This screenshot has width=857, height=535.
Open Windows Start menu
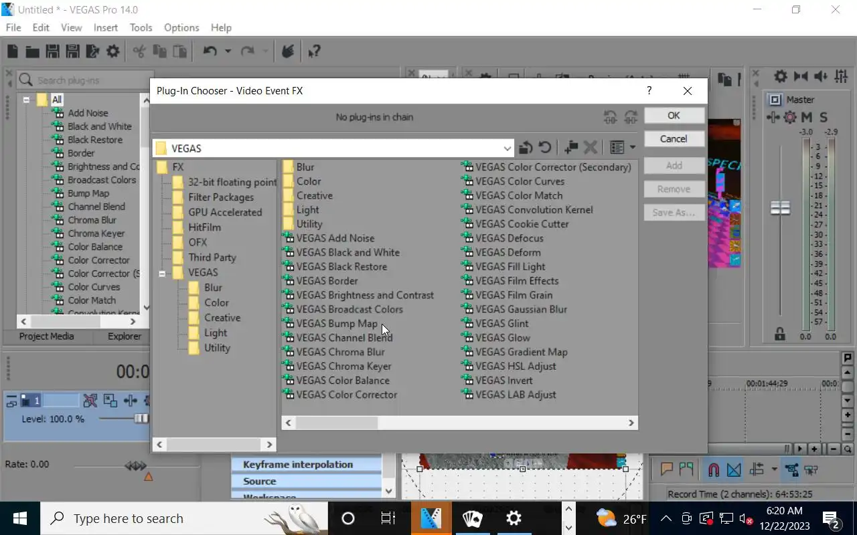point(19,518)
